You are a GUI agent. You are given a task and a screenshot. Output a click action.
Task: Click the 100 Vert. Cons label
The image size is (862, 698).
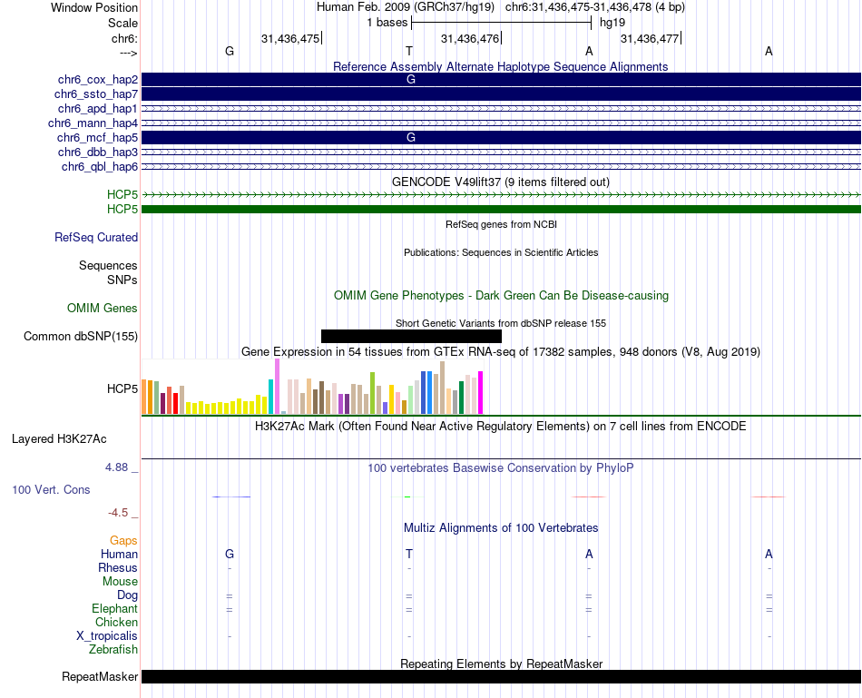(x=51, y=489)
